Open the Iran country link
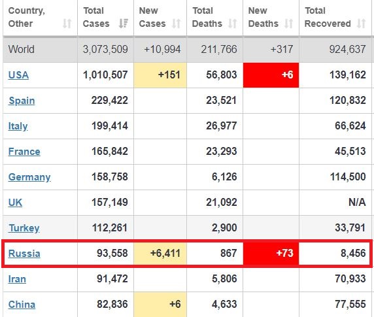Viewport: 374px width, 317px height. pos(17,279)
